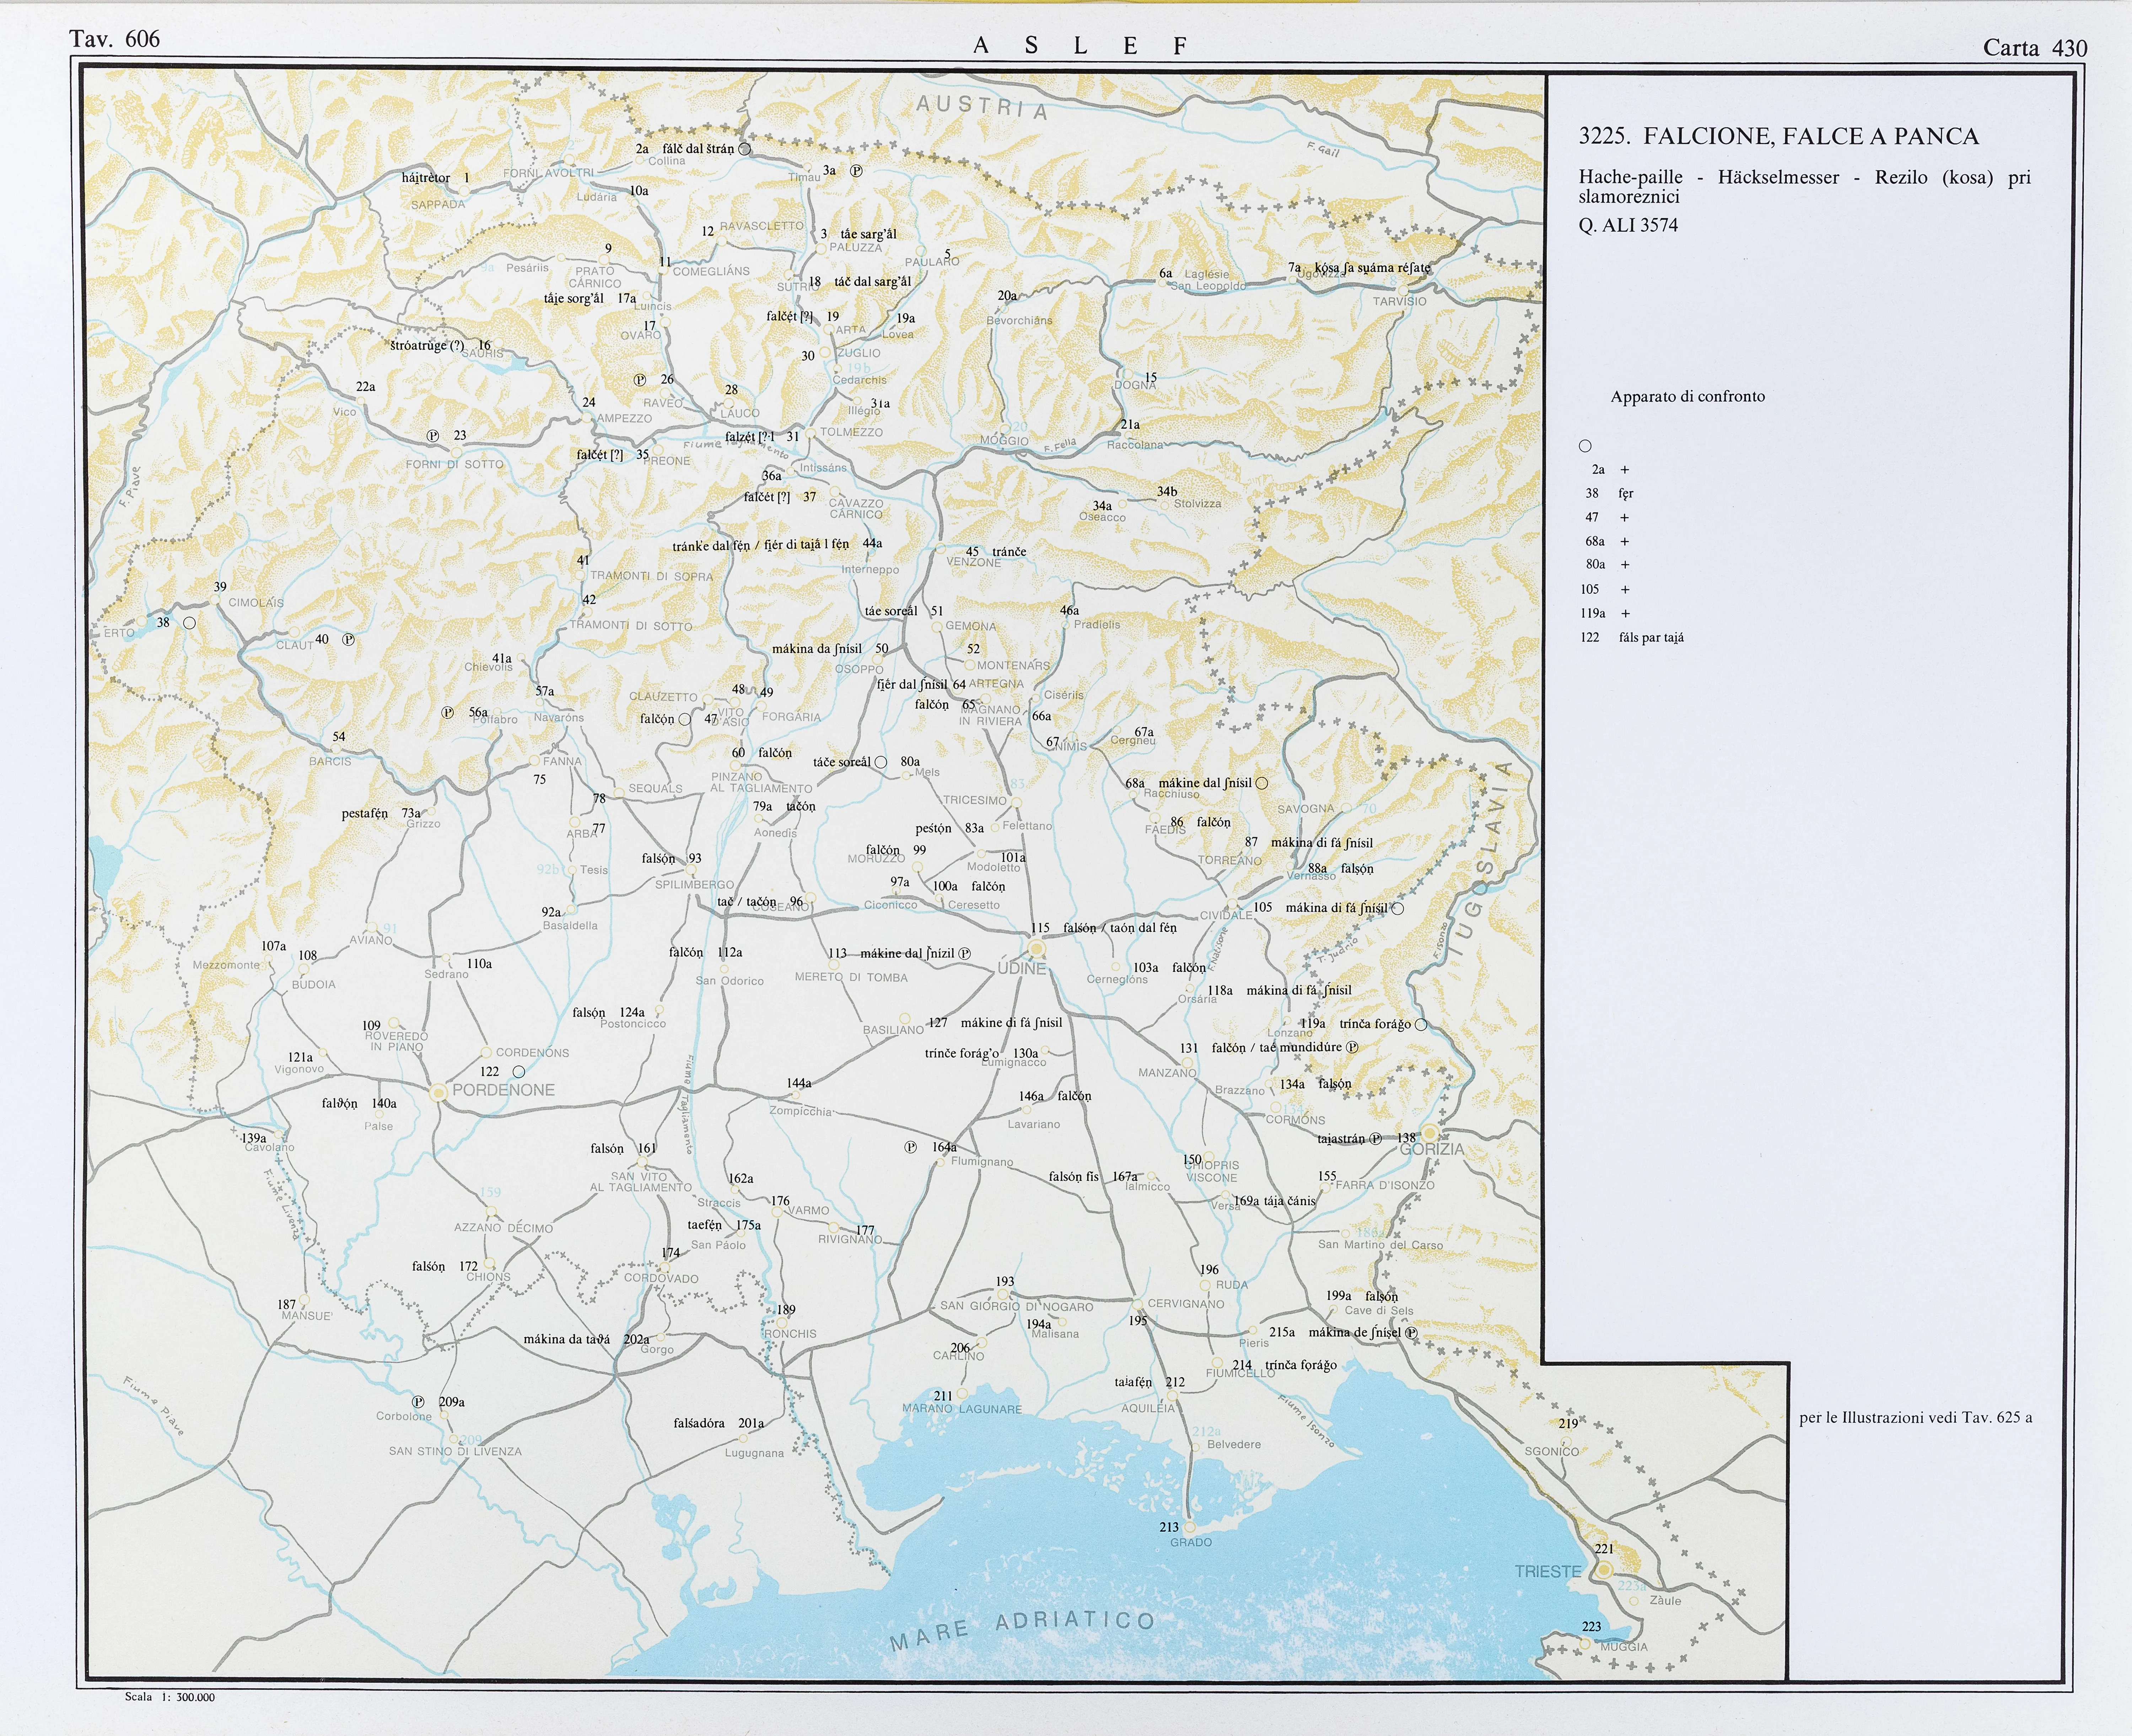Click the Trieste city marker dot
Screen dimensions: 2132x1736
[1604, 1570]
